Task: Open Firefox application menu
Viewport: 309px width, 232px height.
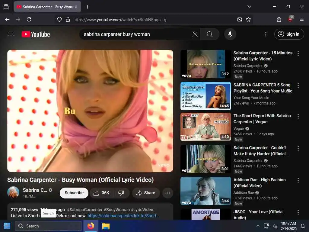Action: tap(302, 19)
